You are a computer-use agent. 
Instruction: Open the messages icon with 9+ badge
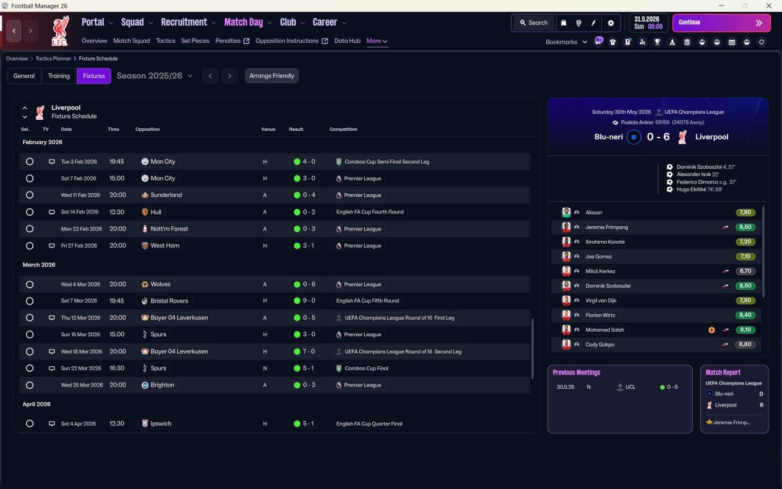pos(599,42)
